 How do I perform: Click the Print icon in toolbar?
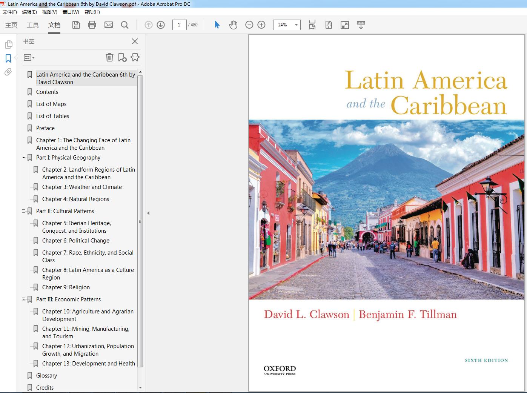click(92, 25)
